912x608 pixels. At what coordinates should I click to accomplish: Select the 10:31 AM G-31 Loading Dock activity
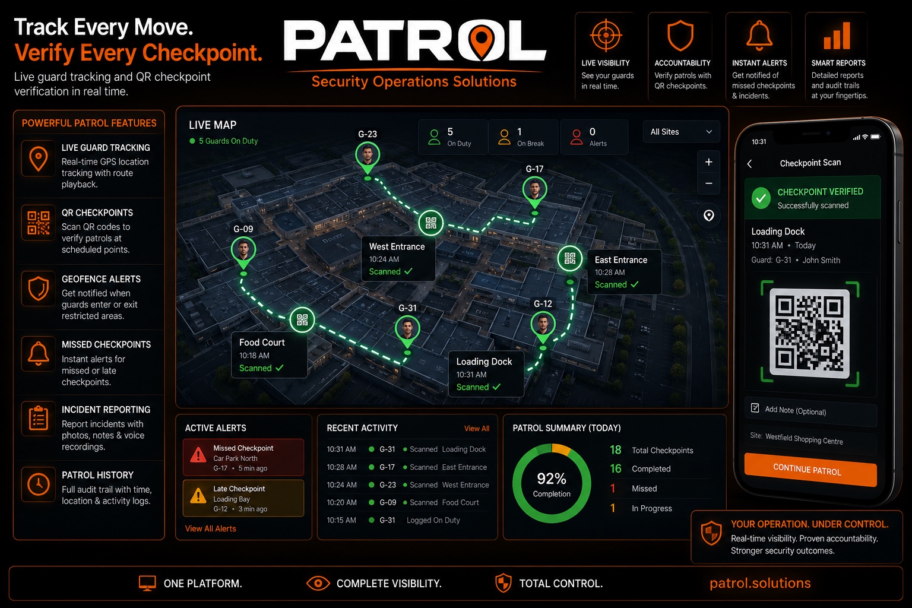coord(407,449)
